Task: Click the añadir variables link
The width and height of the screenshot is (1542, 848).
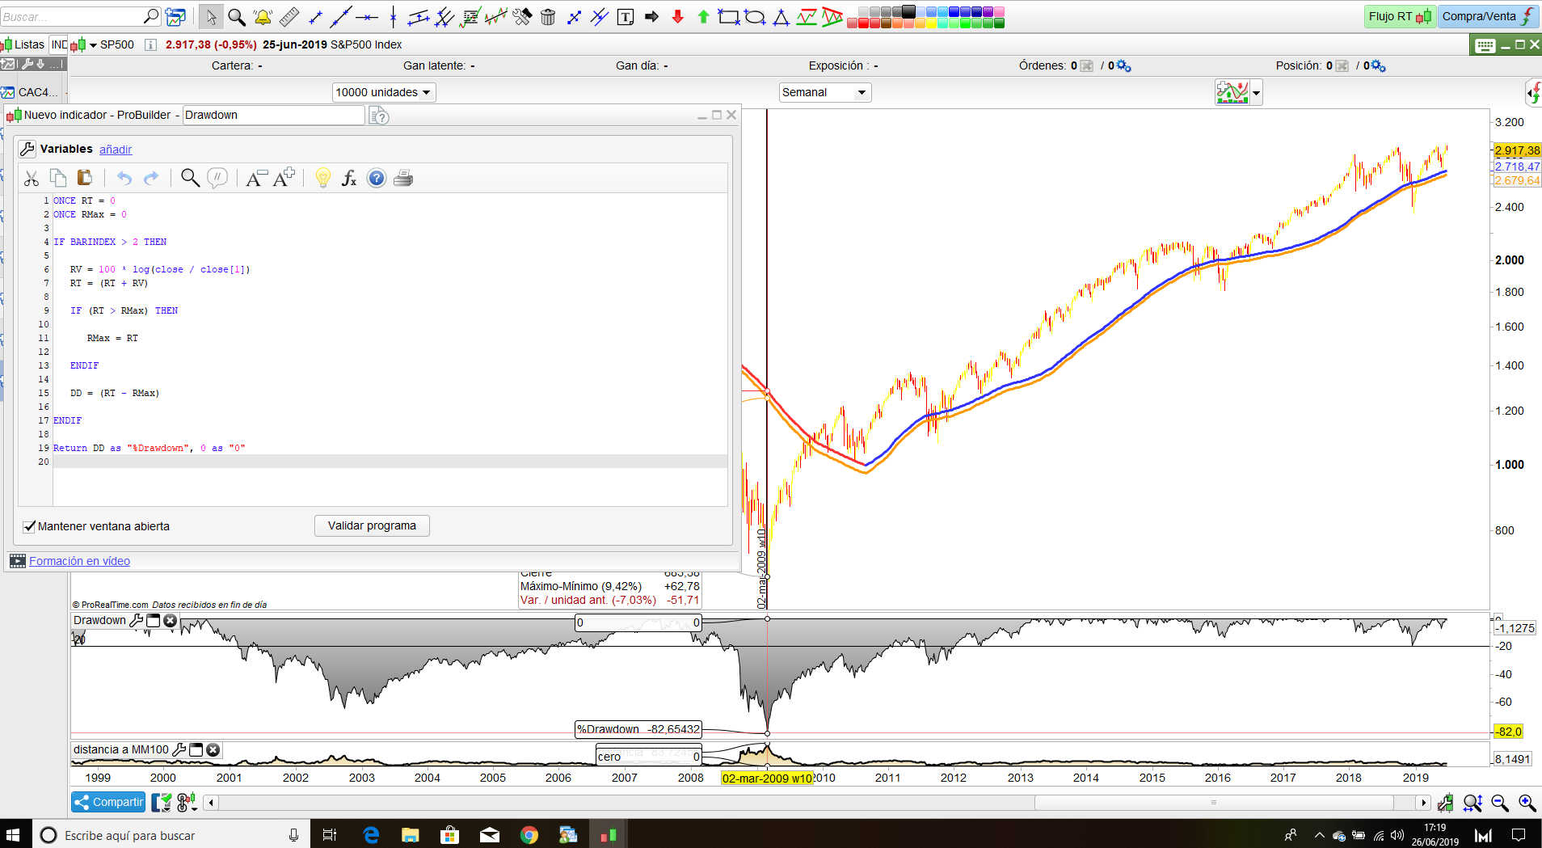Action: click(x=116, y=150)
